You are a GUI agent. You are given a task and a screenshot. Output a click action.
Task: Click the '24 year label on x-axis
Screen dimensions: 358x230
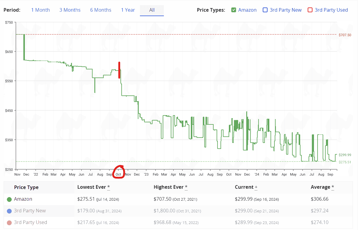click(257, 174)
